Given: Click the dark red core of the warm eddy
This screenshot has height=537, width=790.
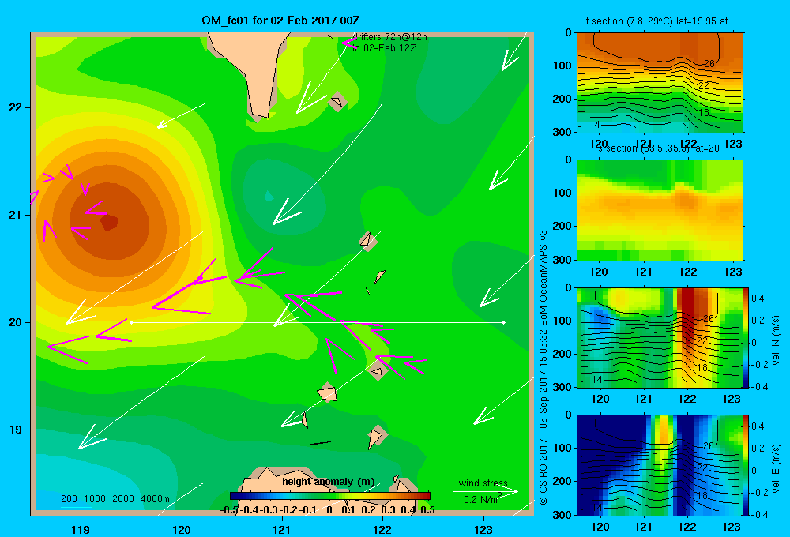Looking at the screenshot, I should click(x=109, y=222).
